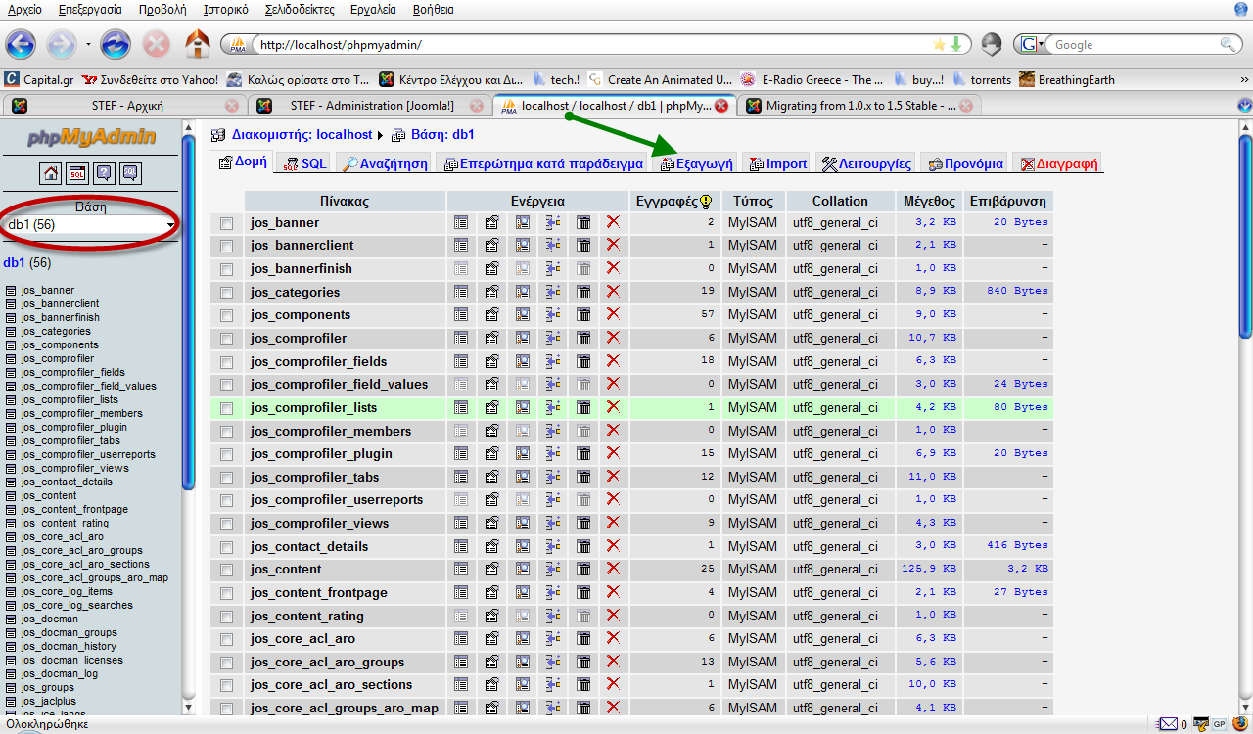Click Structure icon for jos_bannerclient row
Screen dimensions: 1253x734
coord(491,246)
